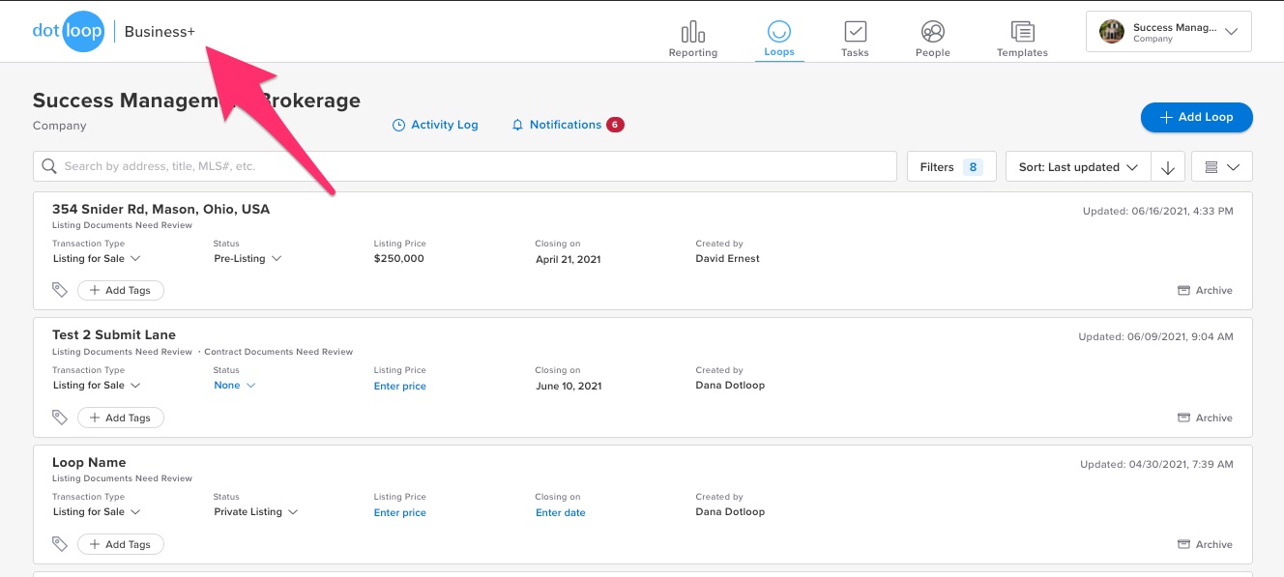Archive the Test 2 Submit Lane loop

click(x=1205, y=417)
